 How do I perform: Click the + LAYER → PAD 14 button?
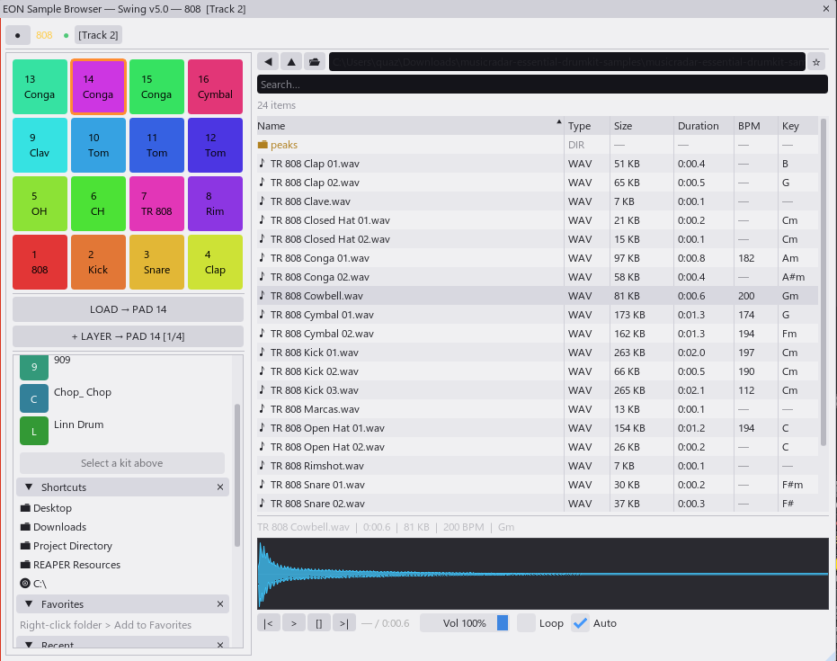point(128,336)
